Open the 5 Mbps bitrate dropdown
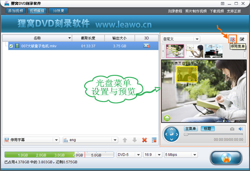Screen dimensions: 250x171 click(181, 155)
